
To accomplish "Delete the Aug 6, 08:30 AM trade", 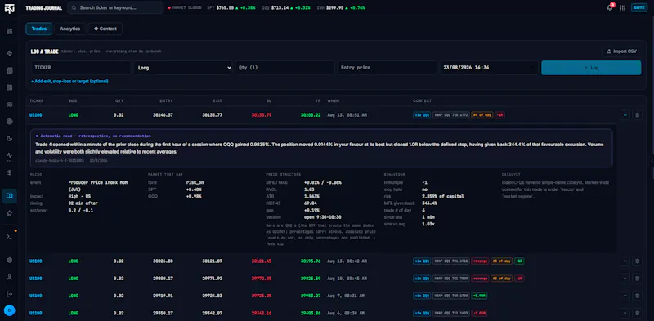I will pyautogui.click(x=637, y=313).
